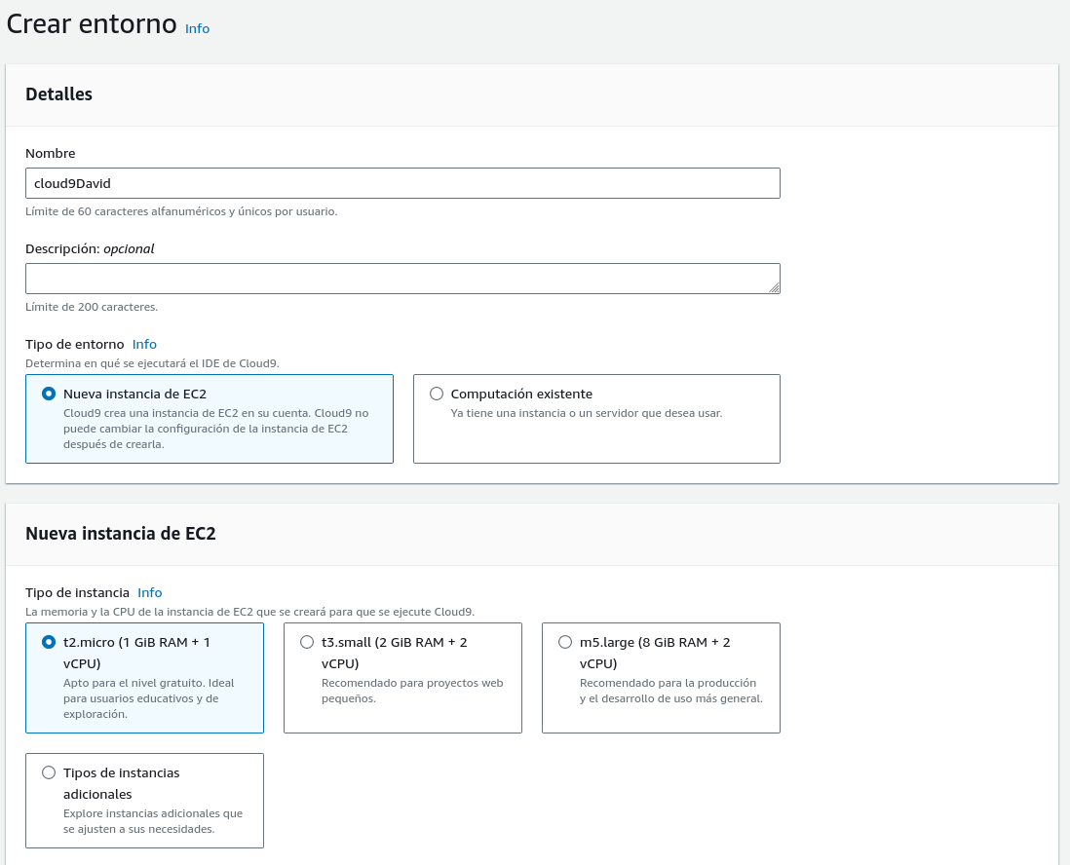The image size is (1070, 865).
Task: Click 'Apto para el nivel gratuito' description
Action: click(x=148, y=697)
